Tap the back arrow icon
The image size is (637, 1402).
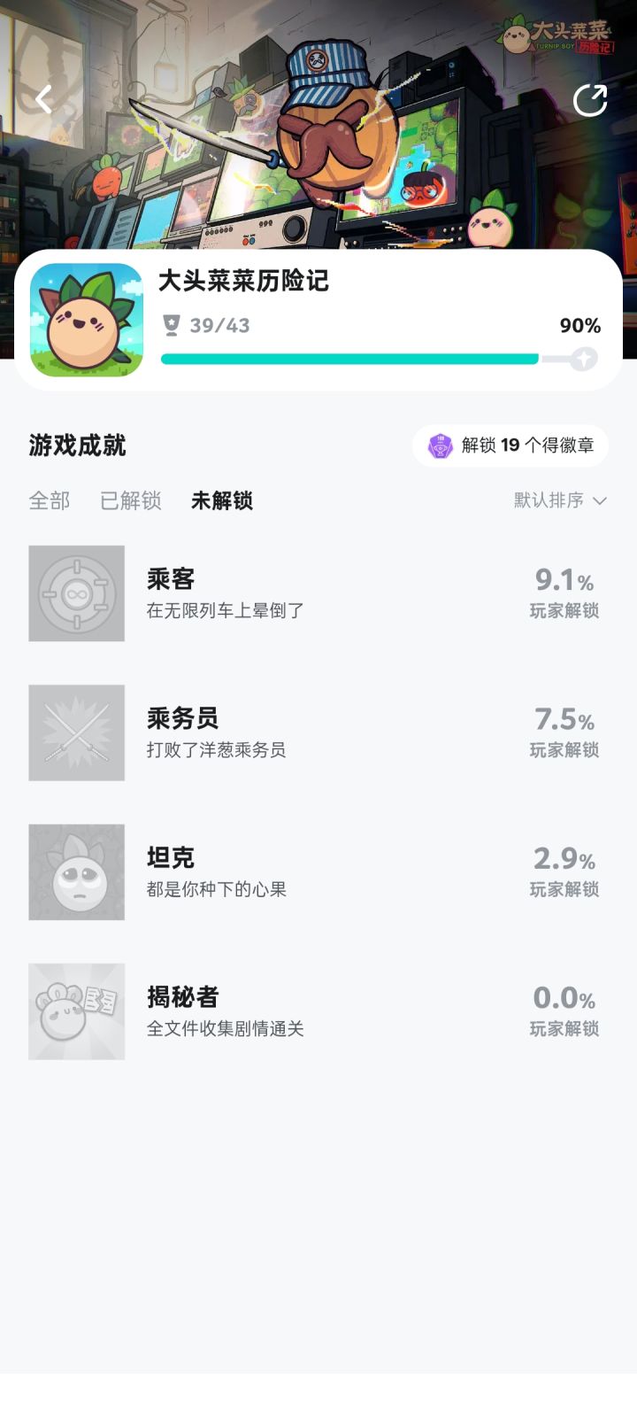click(x=43, y=99)
